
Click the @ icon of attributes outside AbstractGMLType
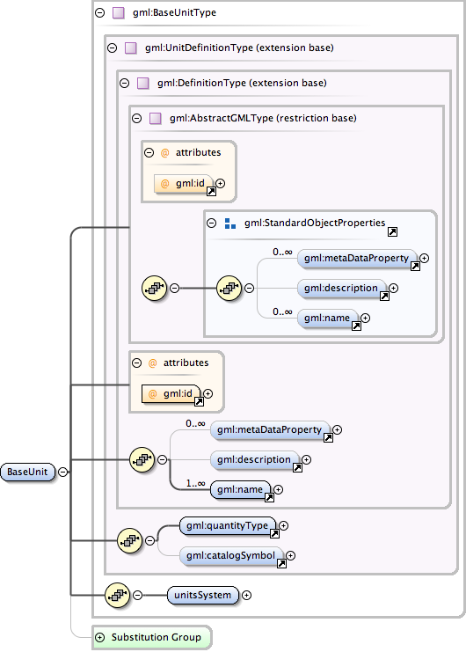coord(152,363)
